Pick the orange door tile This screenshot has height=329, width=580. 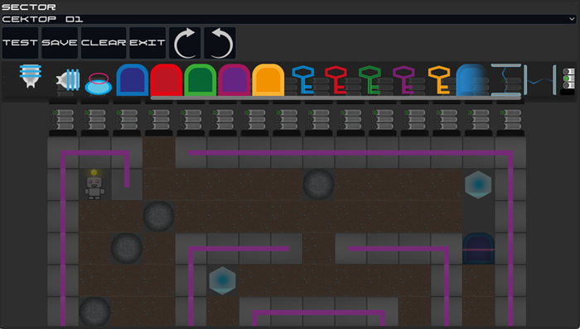[x=268, y=80]
